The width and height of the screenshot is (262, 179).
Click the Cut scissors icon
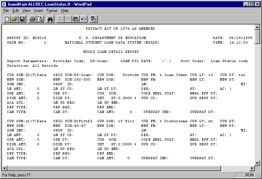pyautogui.click(x=61, y=19)
